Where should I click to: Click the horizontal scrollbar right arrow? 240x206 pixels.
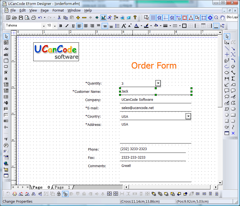point(216,187)
